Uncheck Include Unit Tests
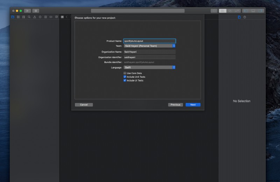 (125, 77)
